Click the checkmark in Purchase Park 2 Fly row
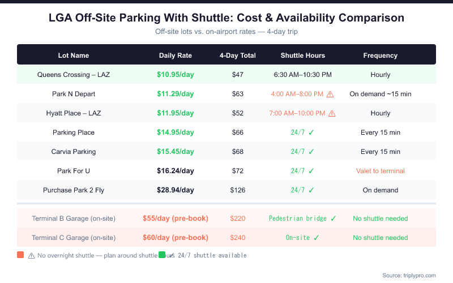This screenshot has width=453, height=283. [x=311, y=190]
